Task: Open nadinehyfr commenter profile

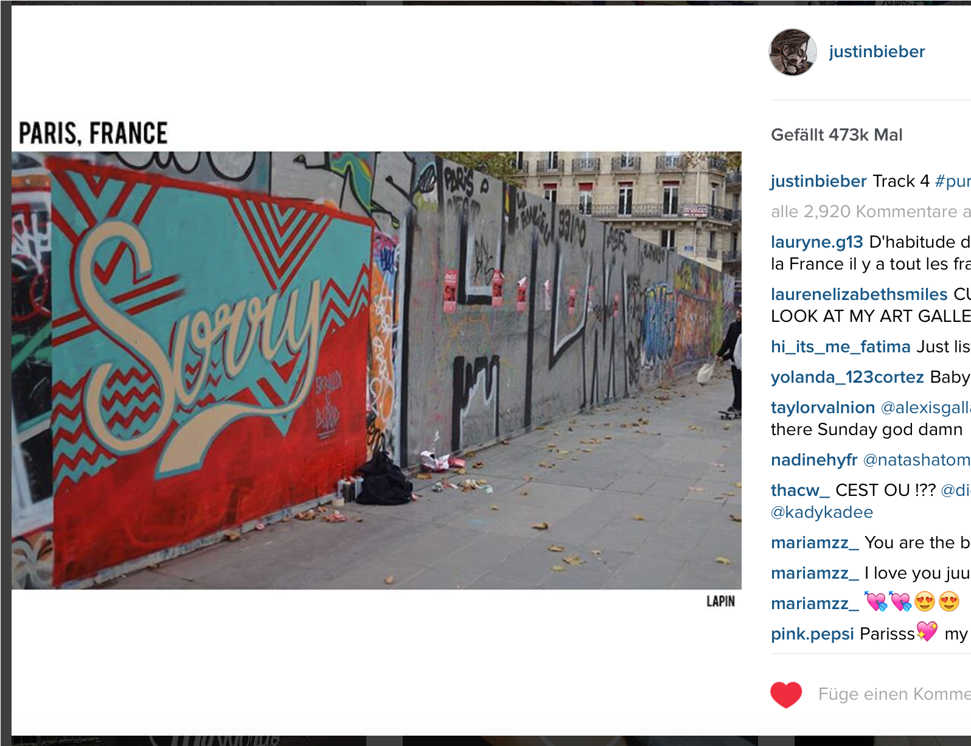Action: coord(814,460)
